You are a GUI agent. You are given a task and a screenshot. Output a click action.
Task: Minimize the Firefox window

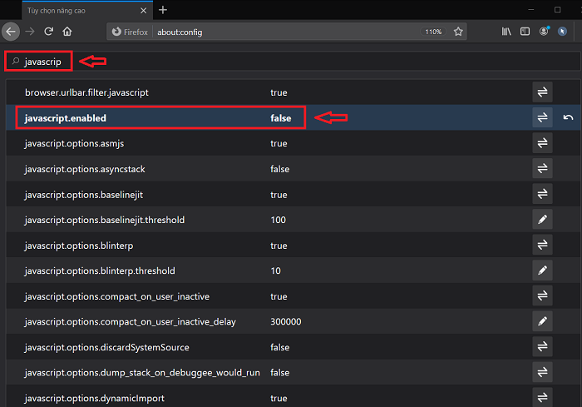coord(530,10)
